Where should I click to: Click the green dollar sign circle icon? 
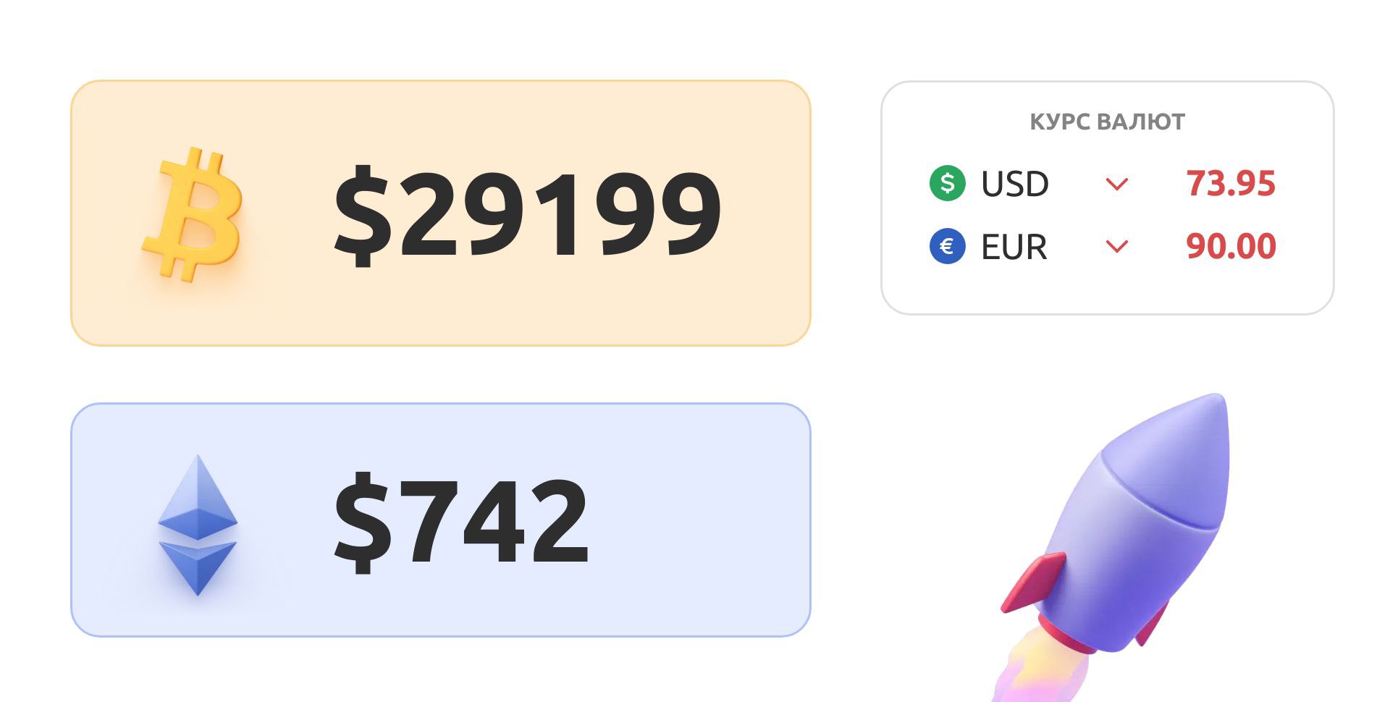pyautogui.click(x=947, y=183)
